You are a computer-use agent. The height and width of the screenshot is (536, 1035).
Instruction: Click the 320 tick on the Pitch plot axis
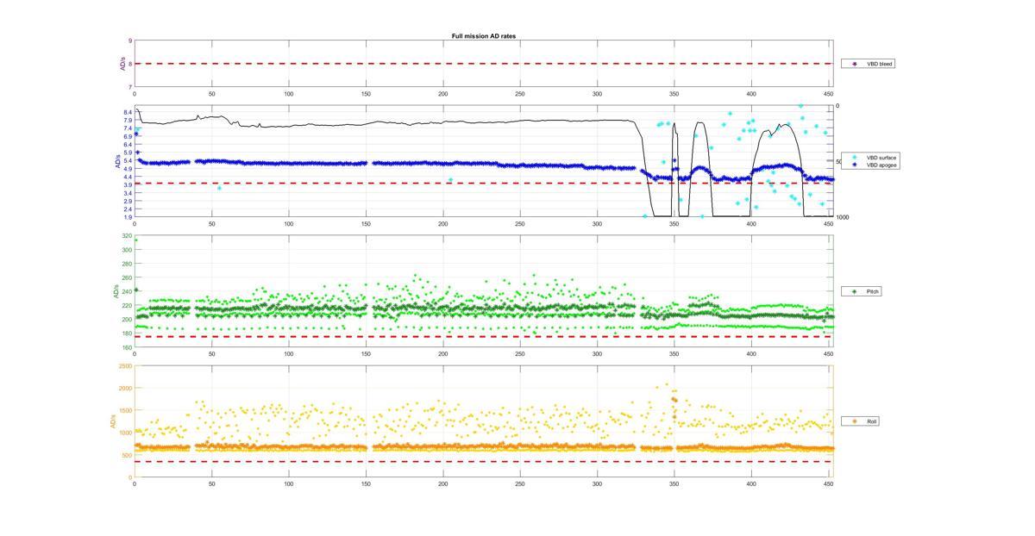128,236
